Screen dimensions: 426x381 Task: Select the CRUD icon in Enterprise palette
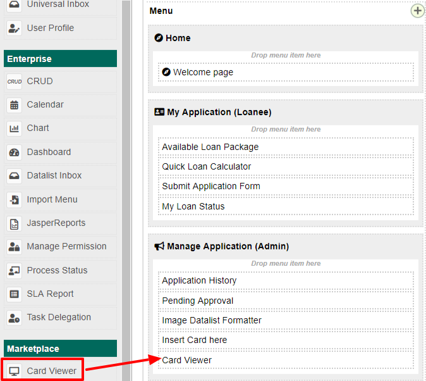click(14, 82)
